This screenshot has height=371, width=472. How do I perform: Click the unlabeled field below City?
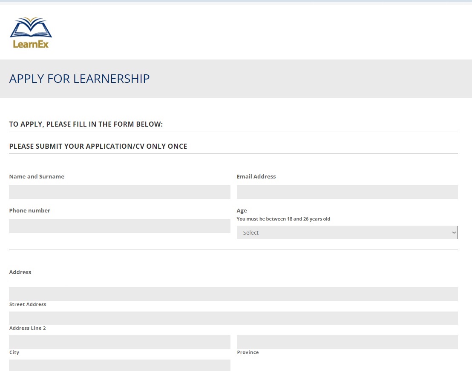pyautogui.click(x=119, y=365)
